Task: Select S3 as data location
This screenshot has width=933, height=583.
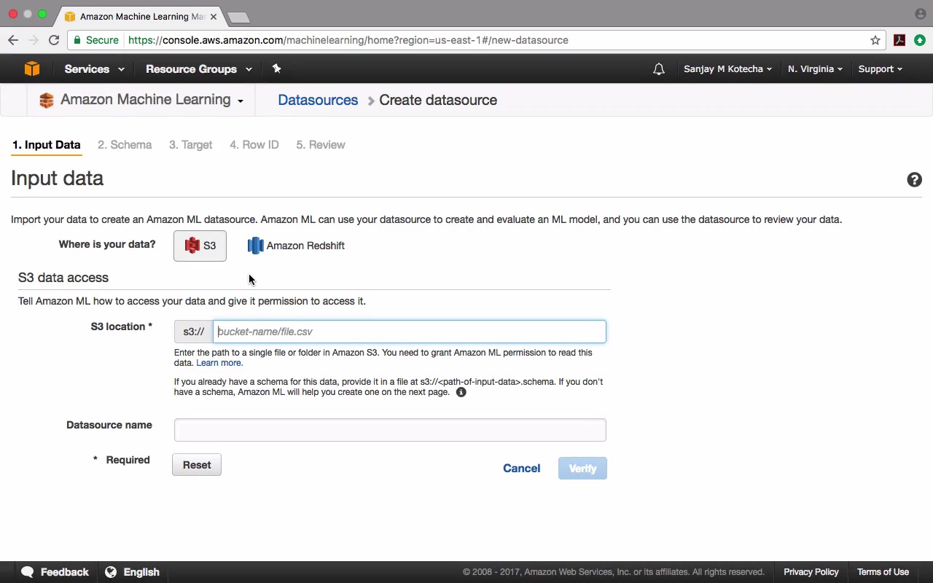Action: pyautogui.click(x=200, y=246)
